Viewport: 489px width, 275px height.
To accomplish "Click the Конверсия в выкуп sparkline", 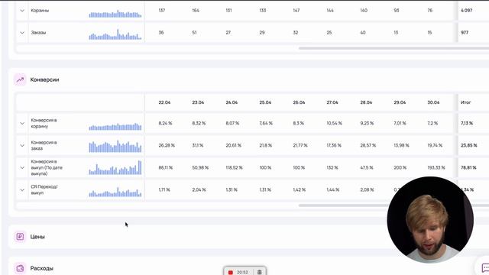I will pyautogui.click(x=115, y=167).
